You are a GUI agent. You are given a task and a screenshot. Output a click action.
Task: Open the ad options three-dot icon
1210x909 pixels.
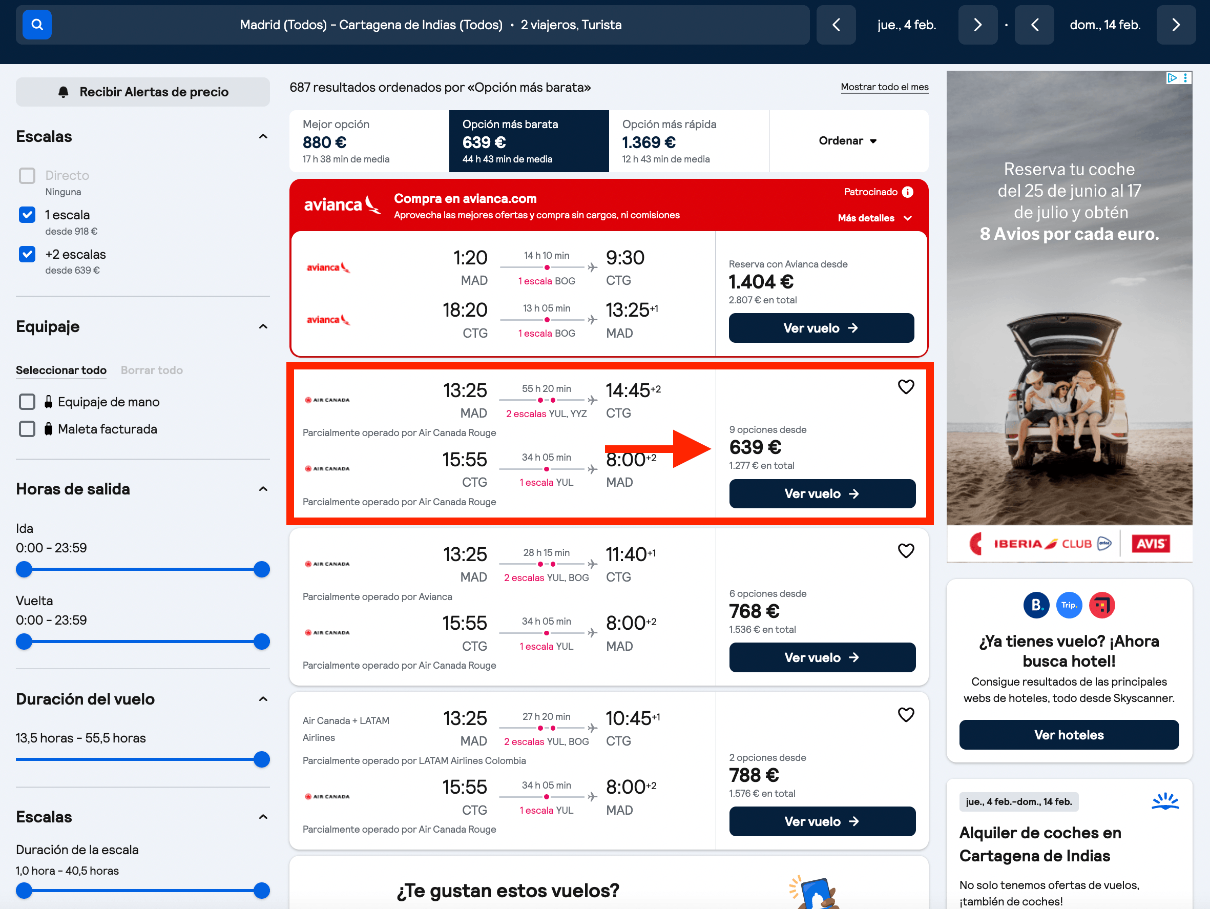pos(1185,78)
